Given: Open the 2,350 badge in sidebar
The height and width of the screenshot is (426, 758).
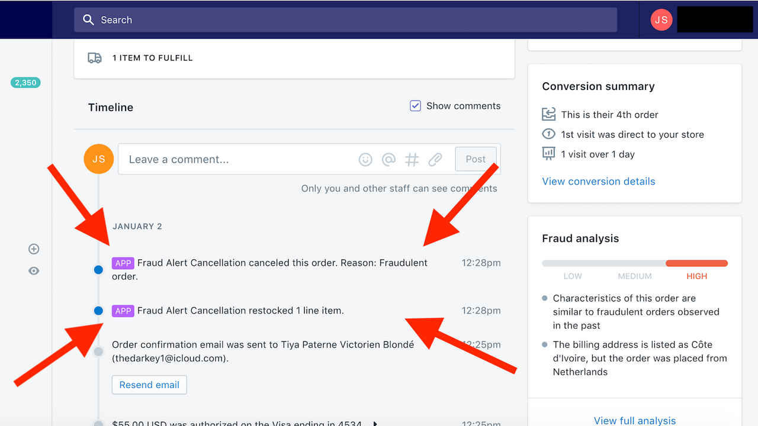Looking at the screenshot, I should pos(25,83).
